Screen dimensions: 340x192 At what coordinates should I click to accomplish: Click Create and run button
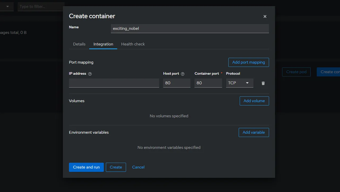pyautogui.click(x=86, y=167)
